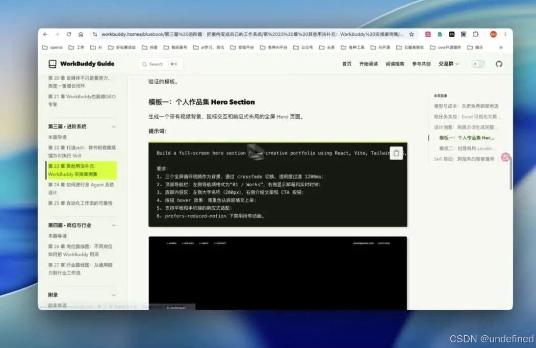This screenshot has height=348, width=536.
Task: Open the browser profile avatar
Action: click(493, 34)
